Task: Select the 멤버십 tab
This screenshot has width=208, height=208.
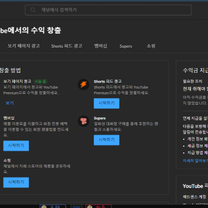Action: click(x=101, y=46)
